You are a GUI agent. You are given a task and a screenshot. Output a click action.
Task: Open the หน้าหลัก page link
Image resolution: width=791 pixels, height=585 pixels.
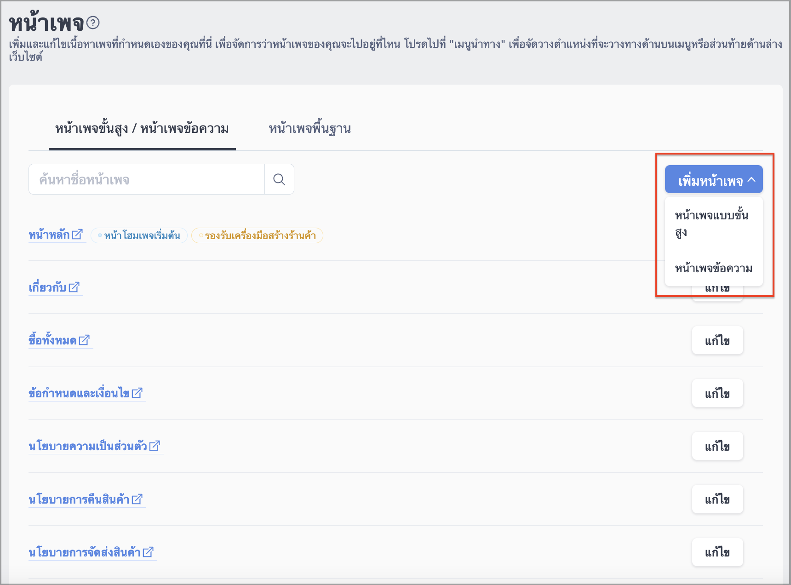(x=49, y=235)
